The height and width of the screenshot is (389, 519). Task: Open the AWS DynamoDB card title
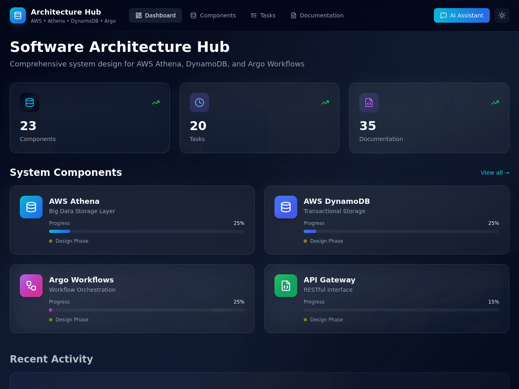[x=337, y=201]
